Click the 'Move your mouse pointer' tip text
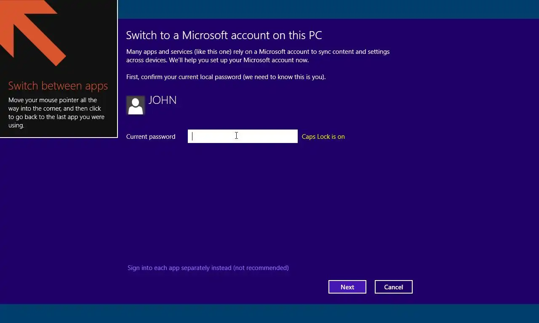The height and width of the screenshot is (323, 539). tap(56, 113)
